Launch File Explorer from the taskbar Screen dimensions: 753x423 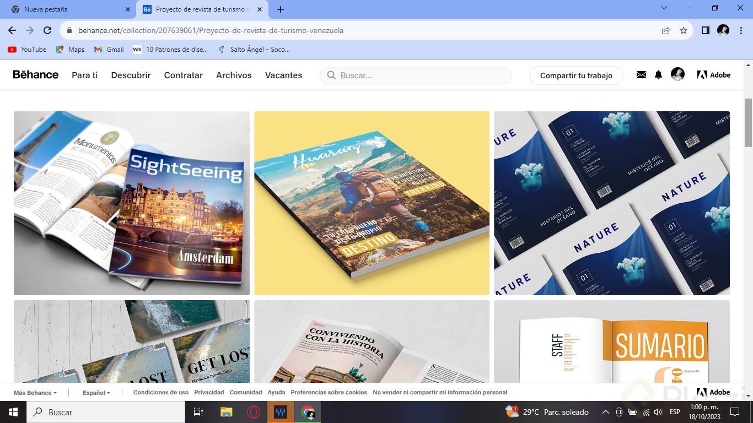(x=227, y=412)
